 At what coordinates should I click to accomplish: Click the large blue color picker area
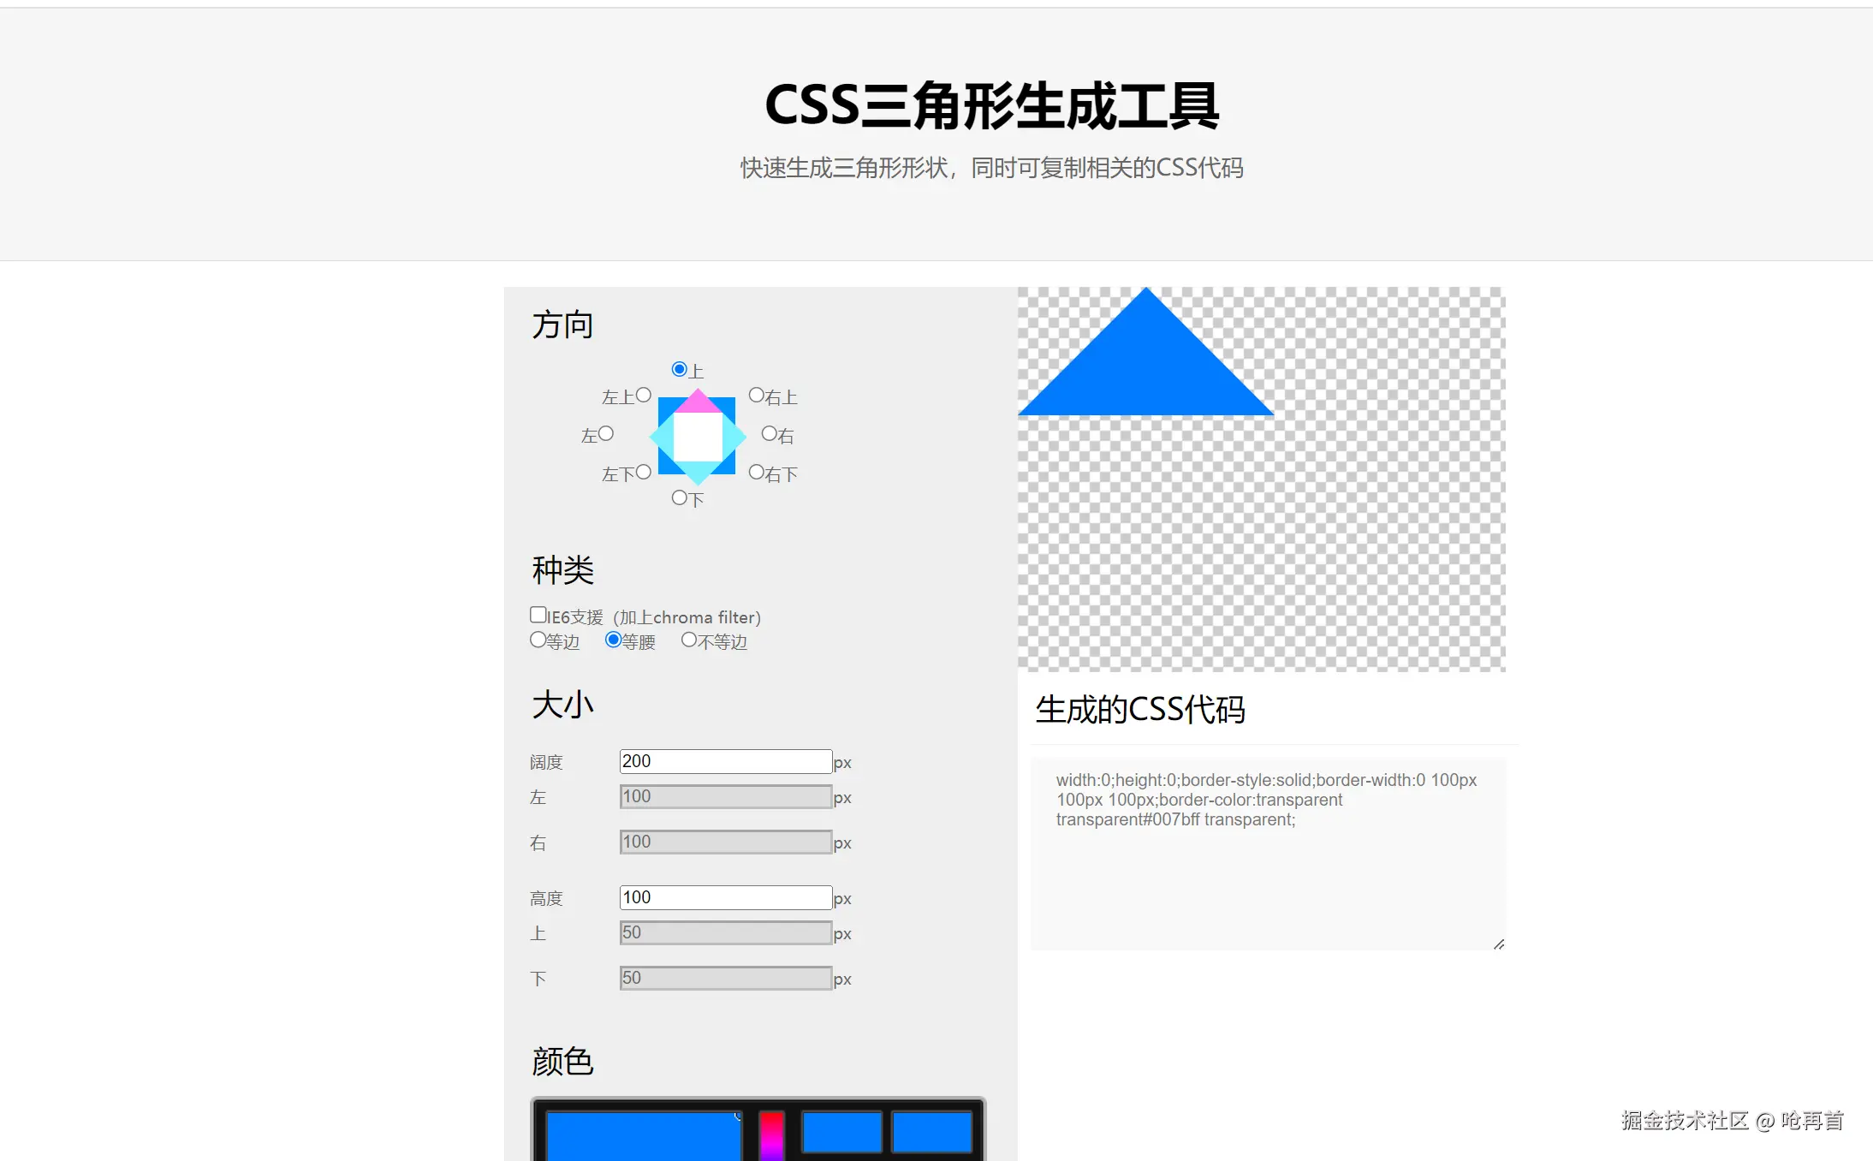(643, 1136)
